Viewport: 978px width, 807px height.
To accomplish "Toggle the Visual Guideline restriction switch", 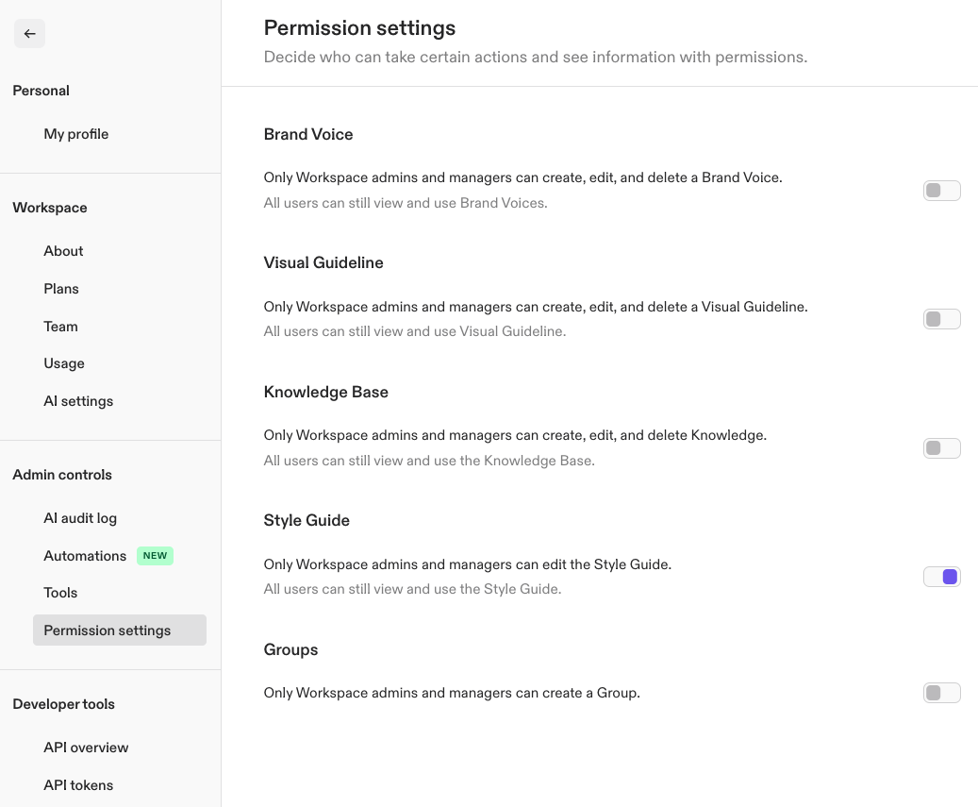I will 941,319.
